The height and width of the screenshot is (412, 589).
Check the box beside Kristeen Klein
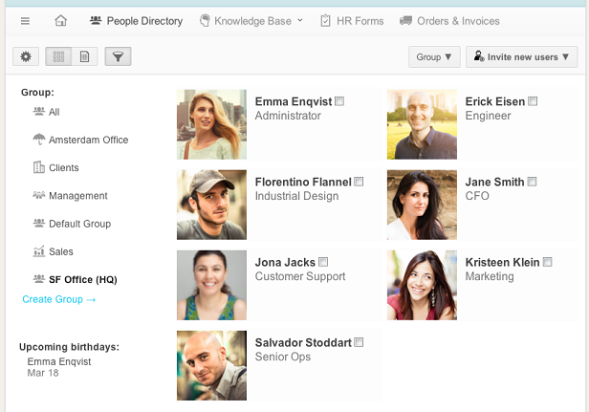coord(548,262)
